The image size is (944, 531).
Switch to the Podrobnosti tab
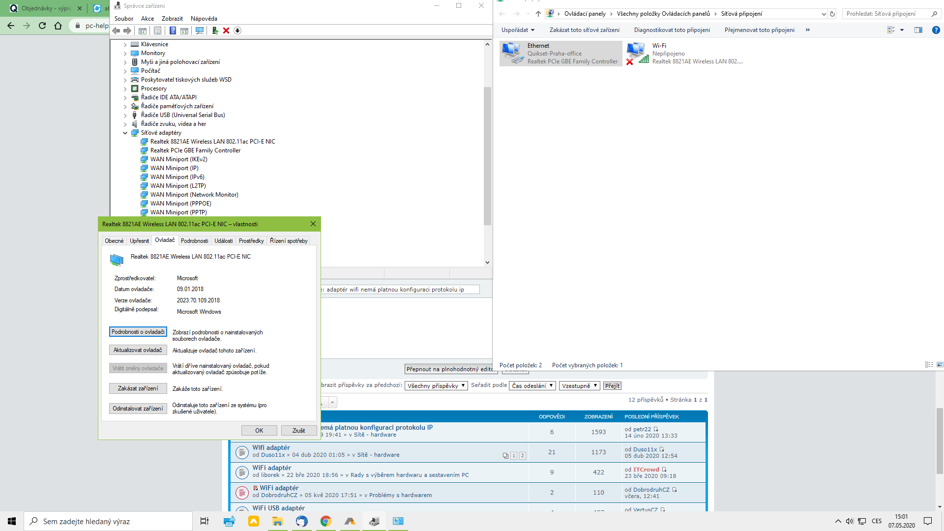click(194, 241)
